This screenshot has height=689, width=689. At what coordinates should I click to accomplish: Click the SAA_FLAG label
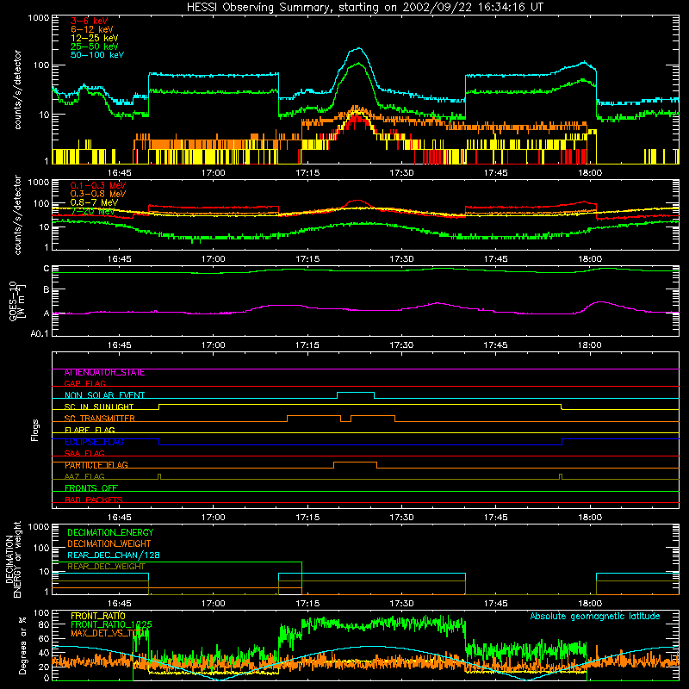pyautogui.click(x=84, y=453)
